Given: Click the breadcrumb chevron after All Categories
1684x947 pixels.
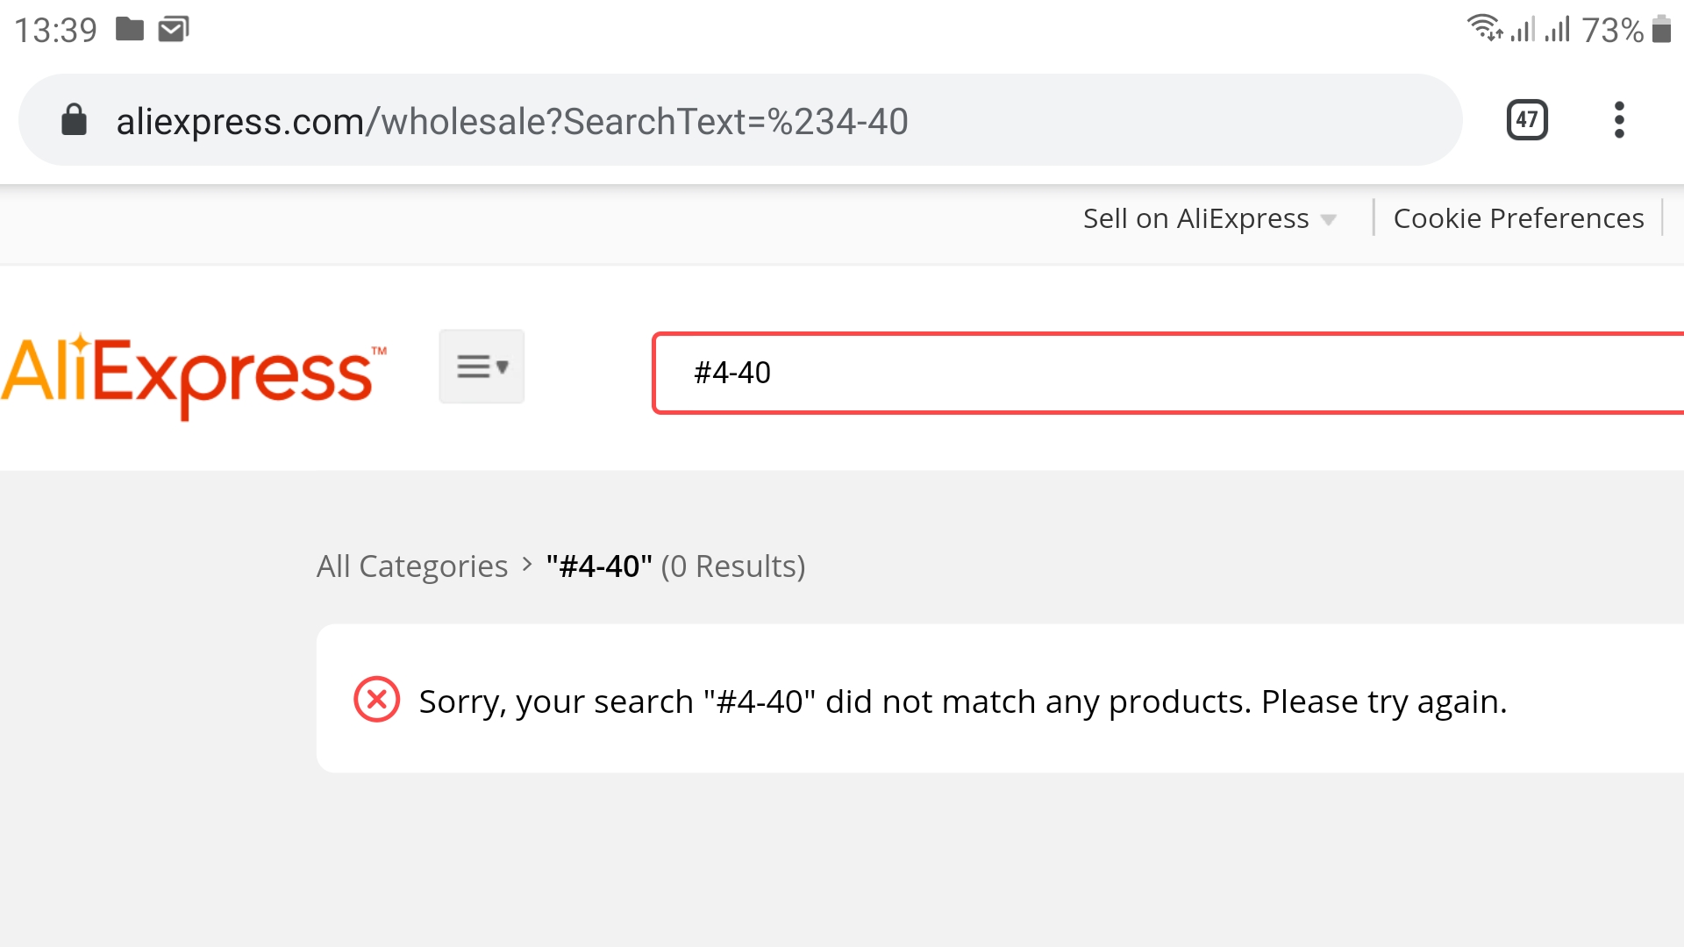Looking at the screenshot, I should click(527, 565).
